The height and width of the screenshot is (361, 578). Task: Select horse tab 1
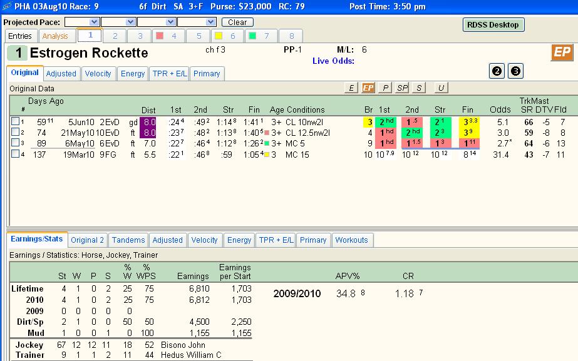point(90,36)
